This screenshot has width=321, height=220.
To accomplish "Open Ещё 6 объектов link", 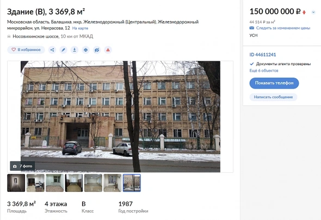I will click(264, 71).
